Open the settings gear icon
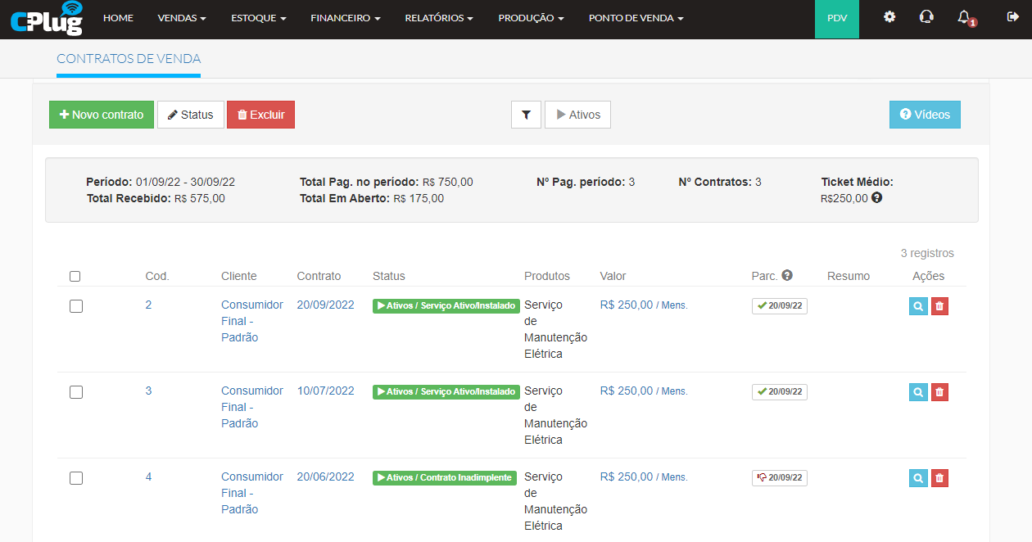Screen dimensions: 1032x542 [889, 17]
